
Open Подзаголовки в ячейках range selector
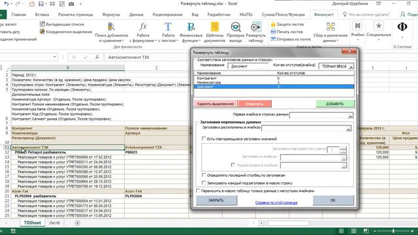pos(344,166)
